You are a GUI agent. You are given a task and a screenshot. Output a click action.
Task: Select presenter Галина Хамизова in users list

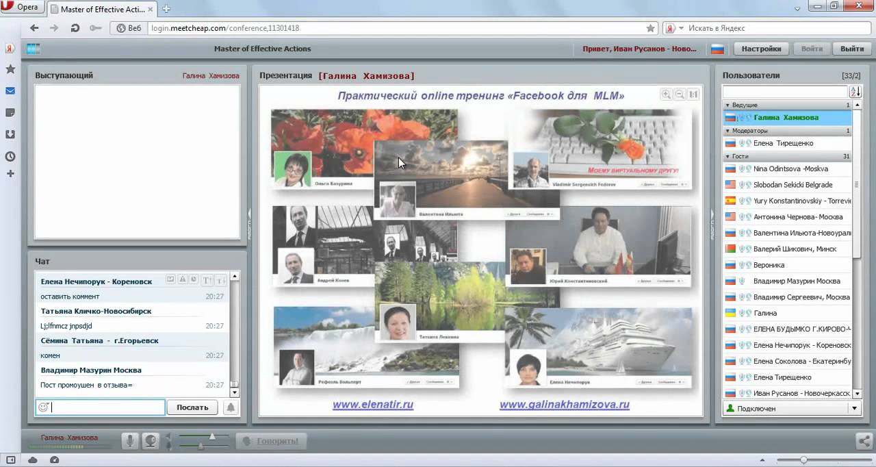tap(787, 118)
